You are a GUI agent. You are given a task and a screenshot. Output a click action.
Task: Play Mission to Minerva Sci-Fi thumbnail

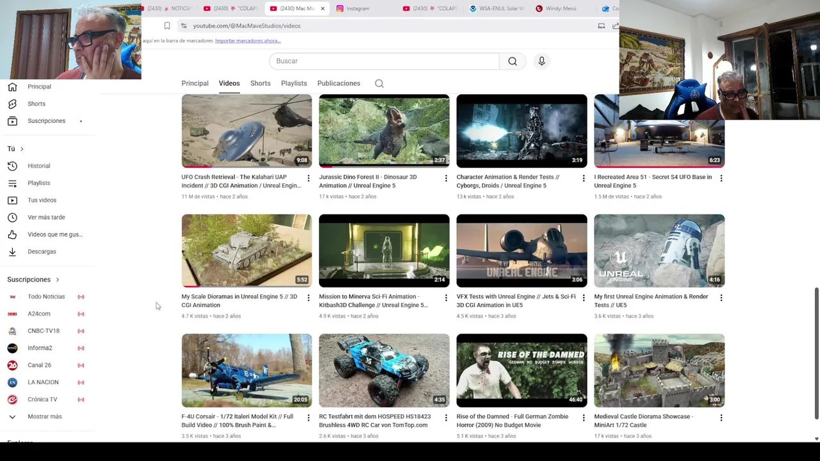point(384,250)
